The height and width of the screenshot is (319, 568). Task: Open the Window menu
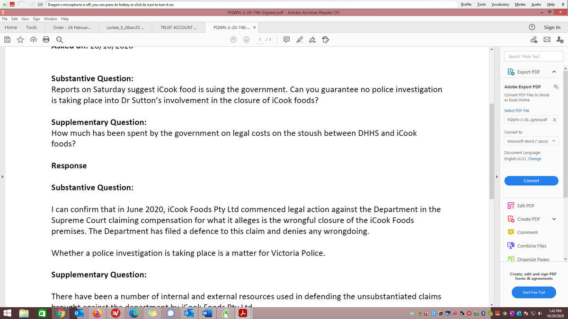pyautogui.click(x=50, y=19)
